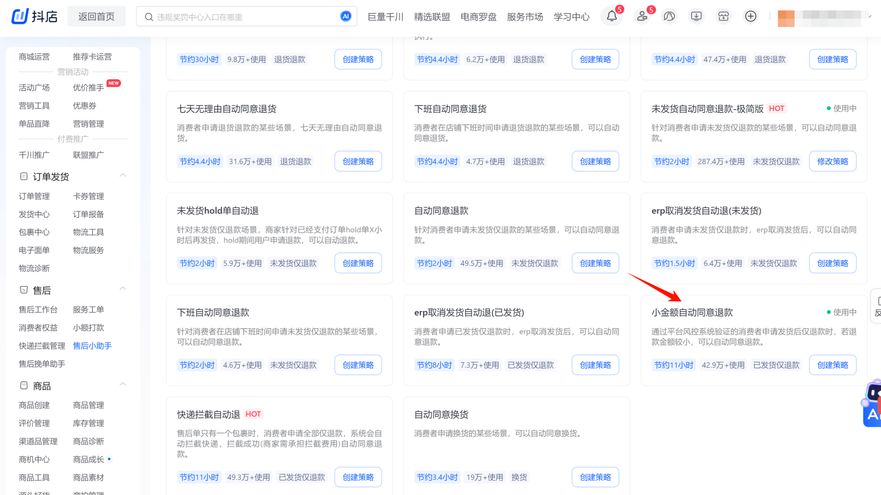Click into the search input field
Viewport: 881px width, 495px height.
(x=247, y=17)
